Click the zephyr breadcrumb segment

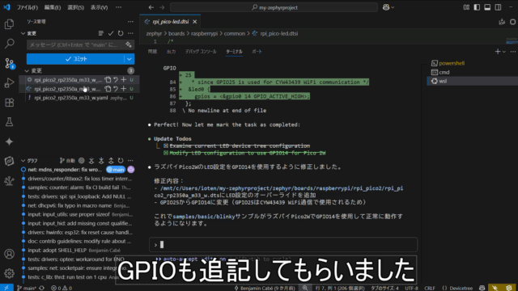click(x=155, y=33)
